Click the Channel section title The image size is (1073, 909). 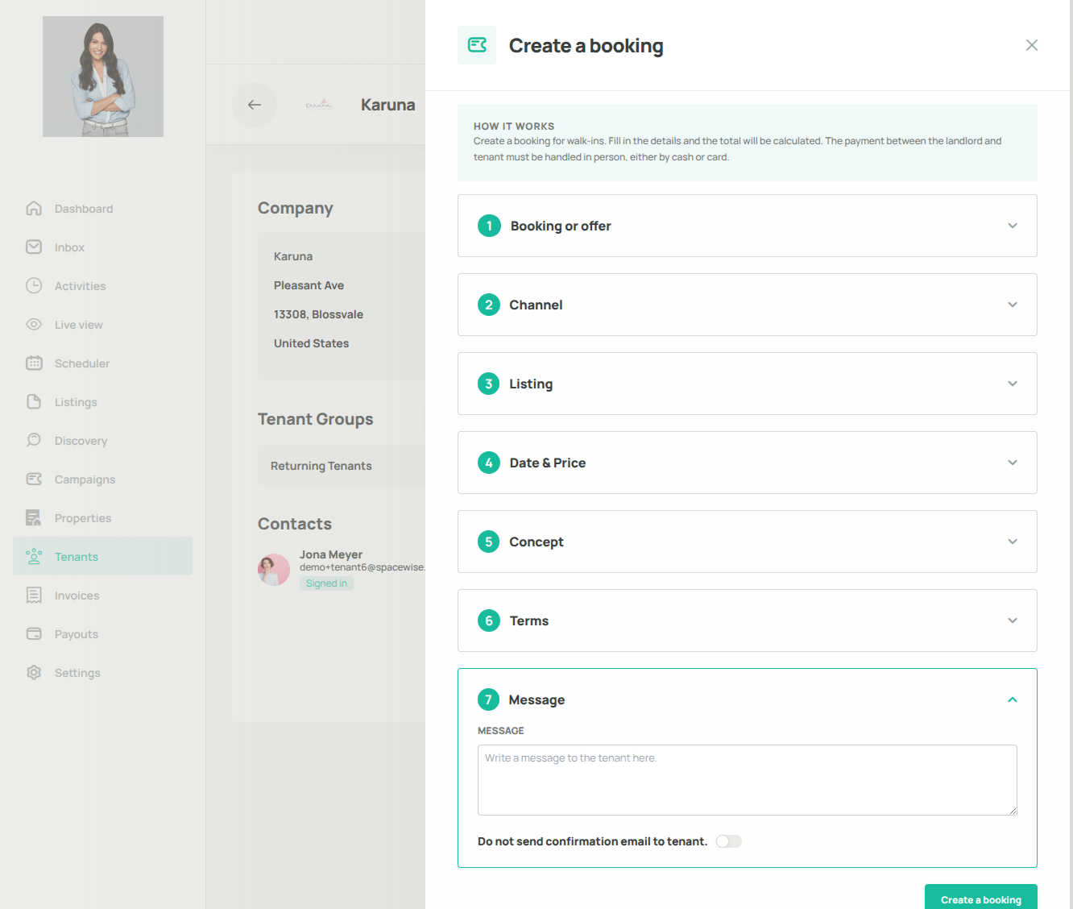pyautogui.click(x=536, y=305)
